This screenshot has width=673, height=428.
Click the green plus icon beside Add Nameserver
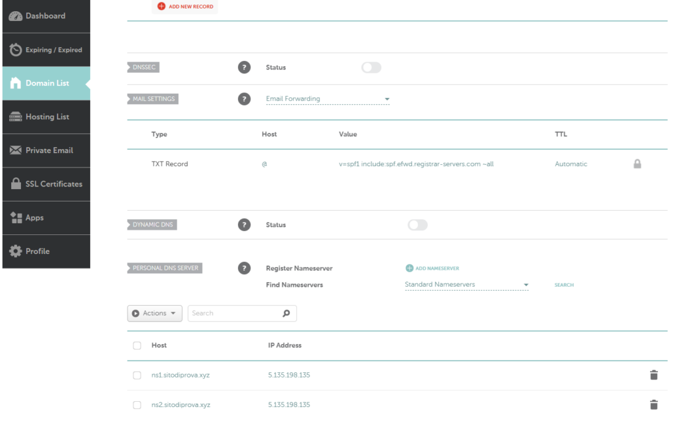click(x=409, y=268)
